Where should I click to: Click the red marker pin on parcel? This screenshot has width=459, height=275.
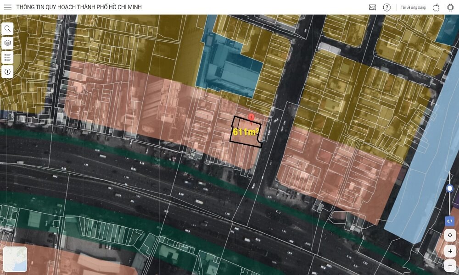click(251, 117)
